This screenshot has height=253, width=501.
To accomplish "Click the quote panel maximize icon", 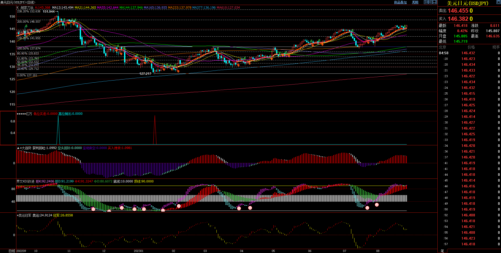I will coord(498,2).
